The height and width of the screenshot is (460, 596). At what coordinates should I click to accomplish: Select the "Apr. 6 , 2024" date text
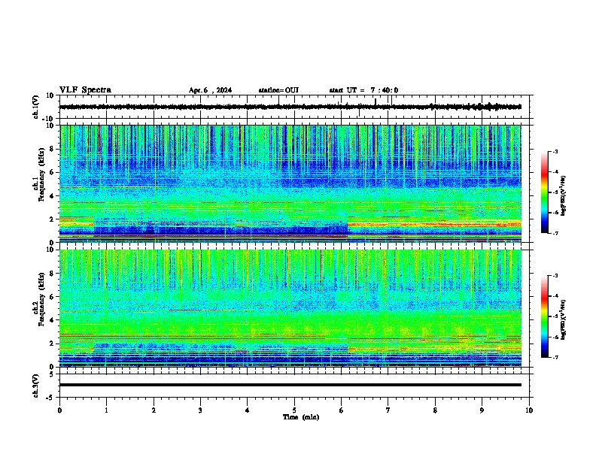coord(210,90)
